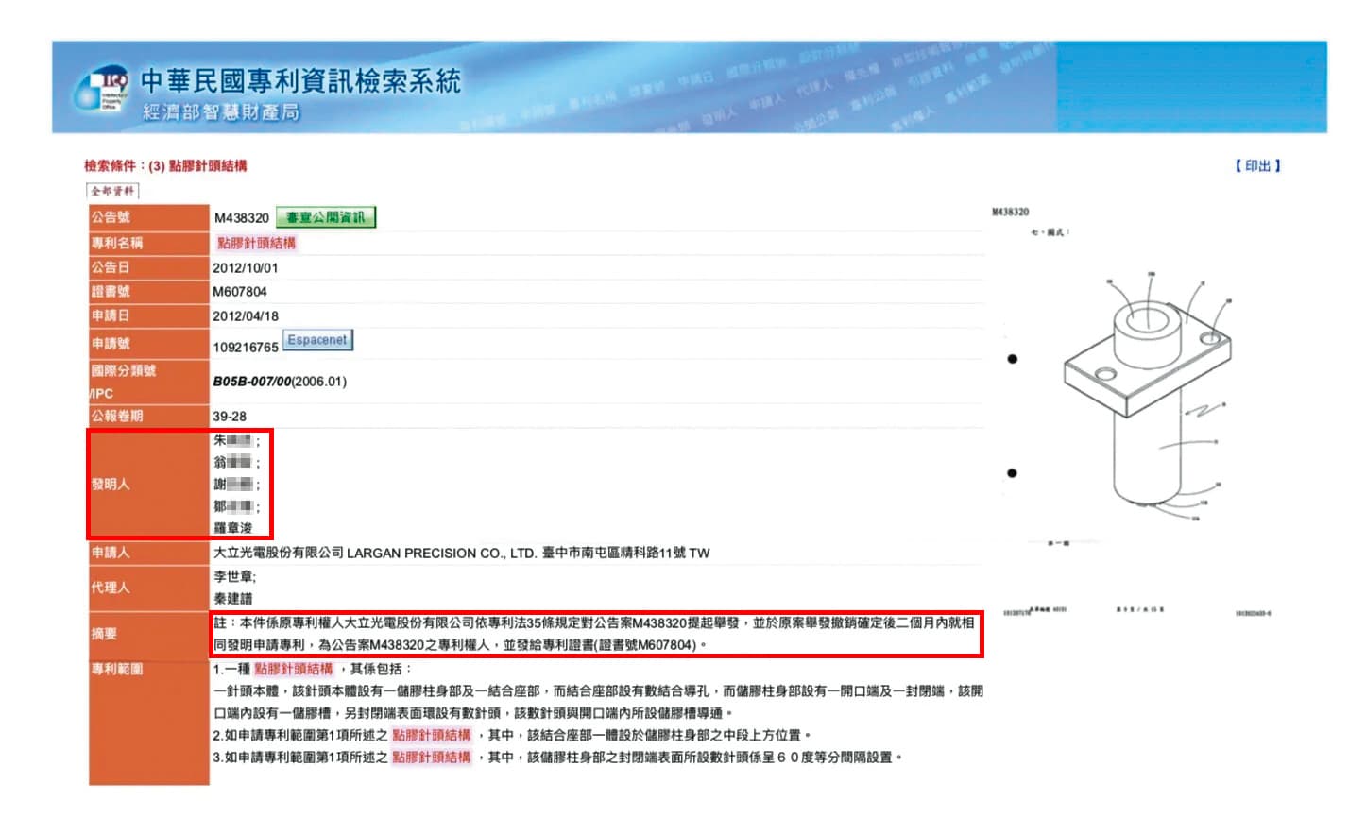Click the patent title 點膠針頭結構 in 專利名稱 row
1366x835 pixels.
[x=256, y=243]
